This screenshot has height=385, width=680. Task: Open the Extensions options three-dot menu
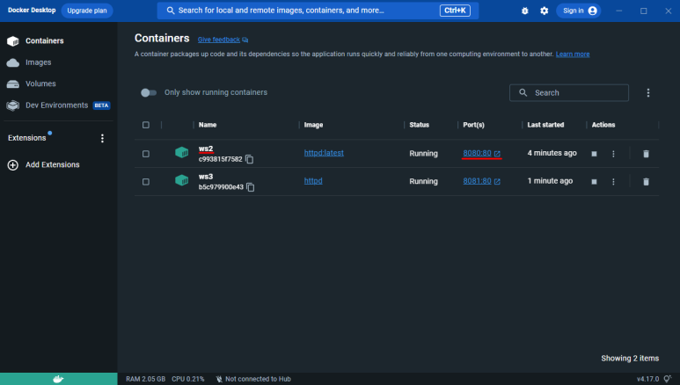tap(102, 138)
